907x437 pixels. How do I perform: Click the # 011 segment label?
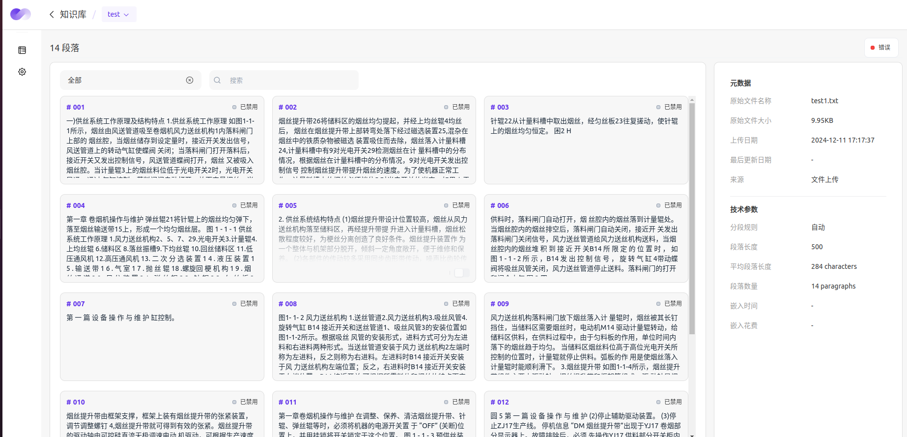pyautogui.click(x=287, y=402)
